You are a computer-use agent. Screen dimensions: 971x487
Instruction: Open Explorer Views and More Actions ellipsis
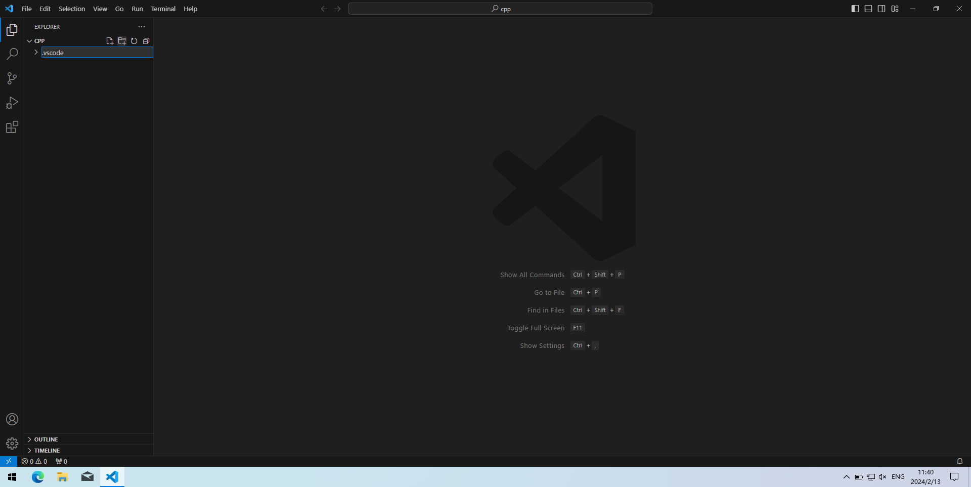click(x=142, y=27)
